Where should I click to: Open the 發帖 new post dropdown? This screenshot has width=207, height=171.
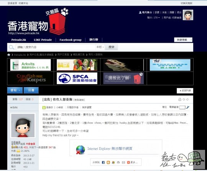point(15,90)
